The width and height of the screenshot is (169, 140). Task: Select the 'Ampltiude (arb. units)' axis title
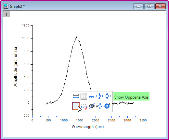[x=16, y=67]
